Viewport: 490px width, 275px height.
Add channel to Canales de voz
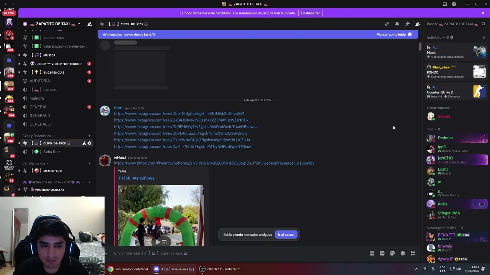click(x=89, y=163)
